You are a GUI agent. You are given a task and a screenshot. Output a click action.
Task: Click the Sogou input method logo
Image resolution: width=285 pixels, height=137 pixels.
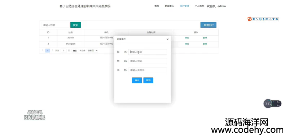(250, 19)
